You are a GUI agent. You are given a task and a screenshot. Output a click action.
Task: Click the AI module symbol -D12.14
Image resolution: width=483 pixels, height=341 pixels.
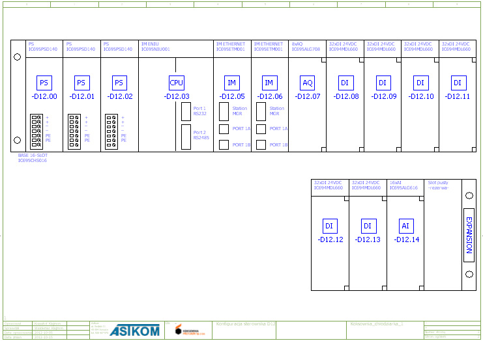coord(405,226)
